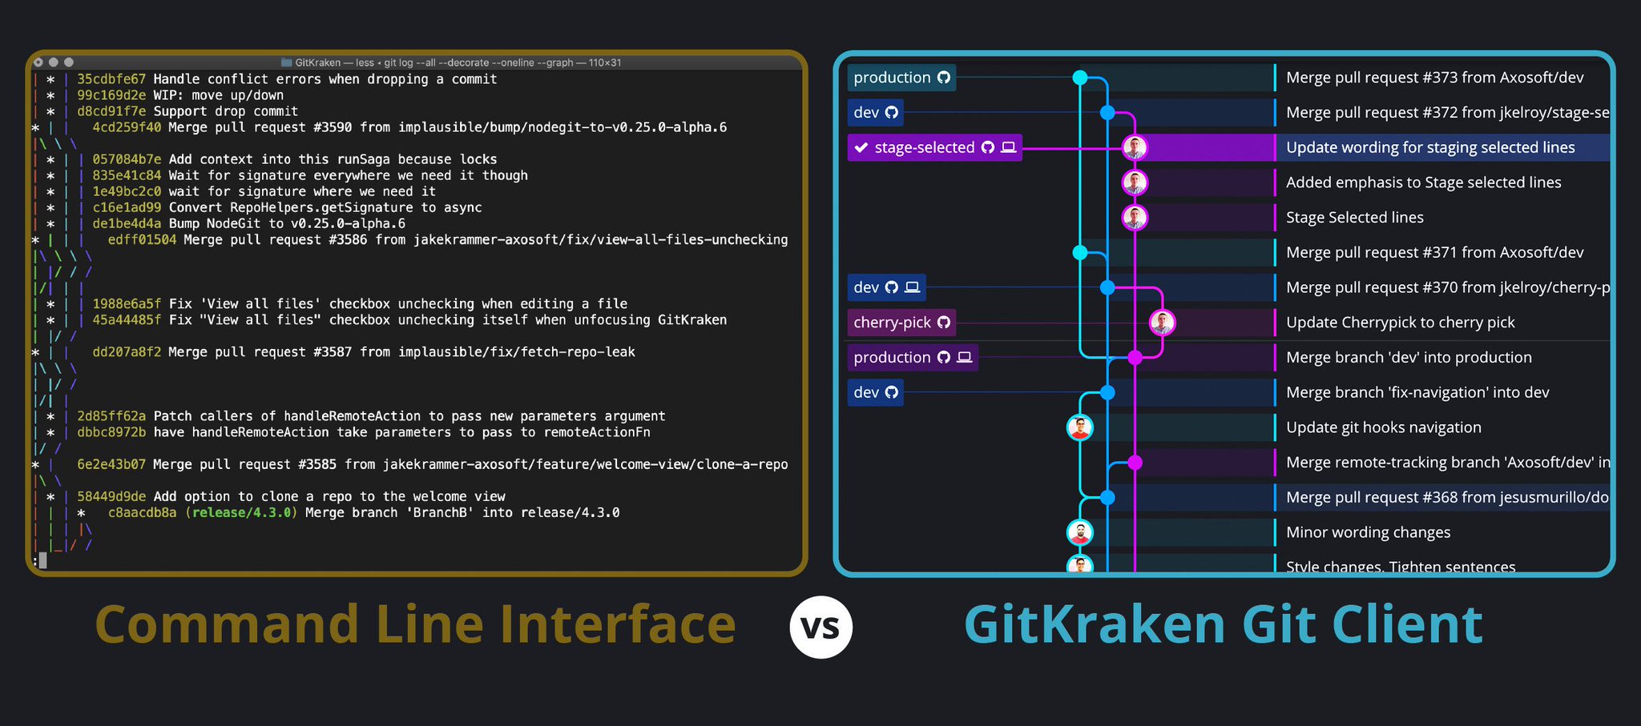The width and height of the screenshot is (1641, 726).
Task: Select dev branch label beside PR #372
Action: (875, 113)
